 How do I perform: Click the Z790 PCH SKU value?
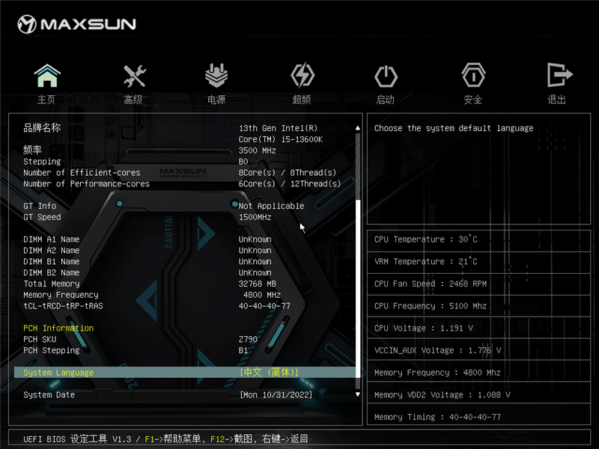(249, 340)
